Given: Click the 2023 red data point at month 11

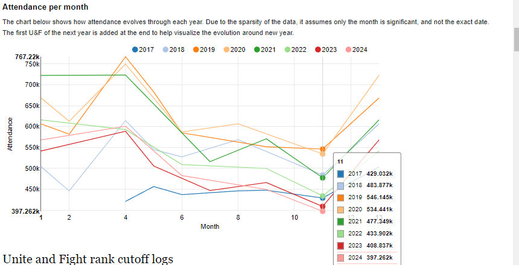Looking at the screenshot, I should pyautogui.click(x=323, y=206).
